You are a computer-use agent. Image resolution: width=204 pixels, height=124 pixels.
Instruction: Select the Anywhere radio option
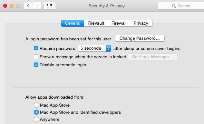36,119
